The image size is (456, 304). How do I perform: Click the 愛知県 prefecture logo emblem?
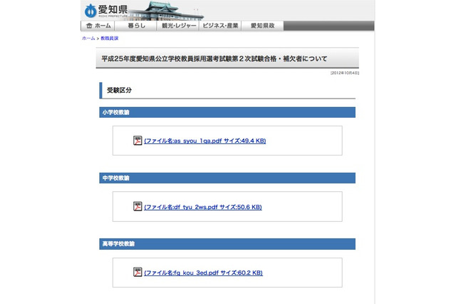click(90, 11)
